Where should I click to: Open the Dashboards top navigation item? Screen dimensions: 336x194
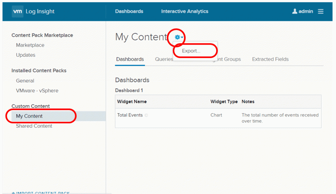[129, 11]
